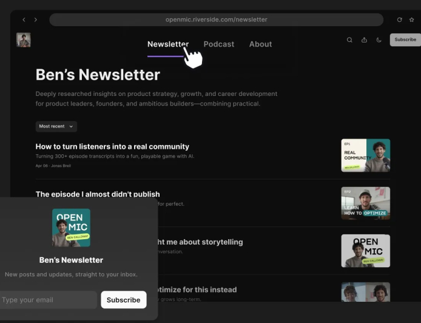Open the Learn How to Optimize thumbnail
This screenshot has height=323, width=421.
(x=365, y=203)
